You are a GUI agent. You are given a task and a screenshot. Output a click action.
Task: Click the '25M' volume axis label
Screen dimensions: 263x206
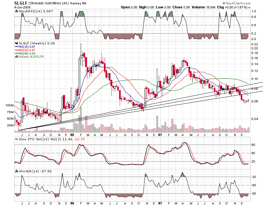[10, 126]
